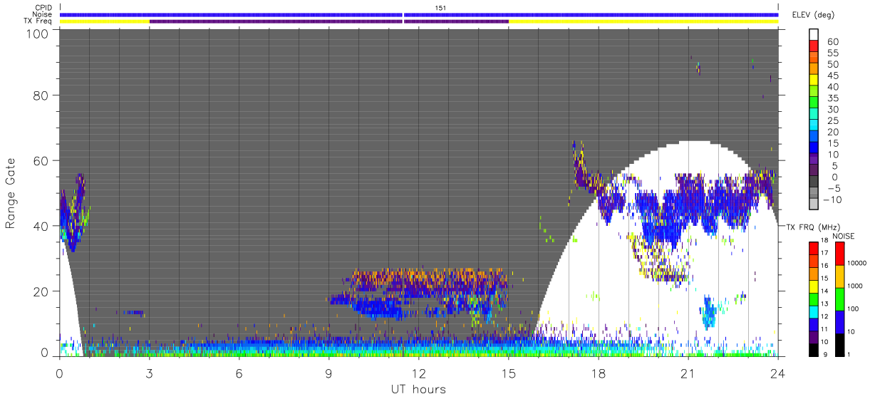Viewport: 875px width, 404px height.
Task: Pick the yellow-orange swatch of NOISE bar
Action: pyautogui.click(x=841, y=276)
